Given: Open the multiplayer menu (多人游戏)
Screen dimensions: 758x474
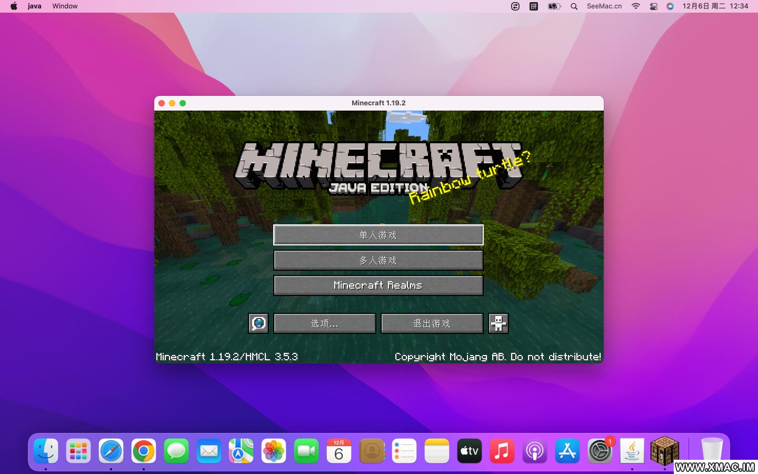Looking at the screenshot, I should (x=378, y=260).
